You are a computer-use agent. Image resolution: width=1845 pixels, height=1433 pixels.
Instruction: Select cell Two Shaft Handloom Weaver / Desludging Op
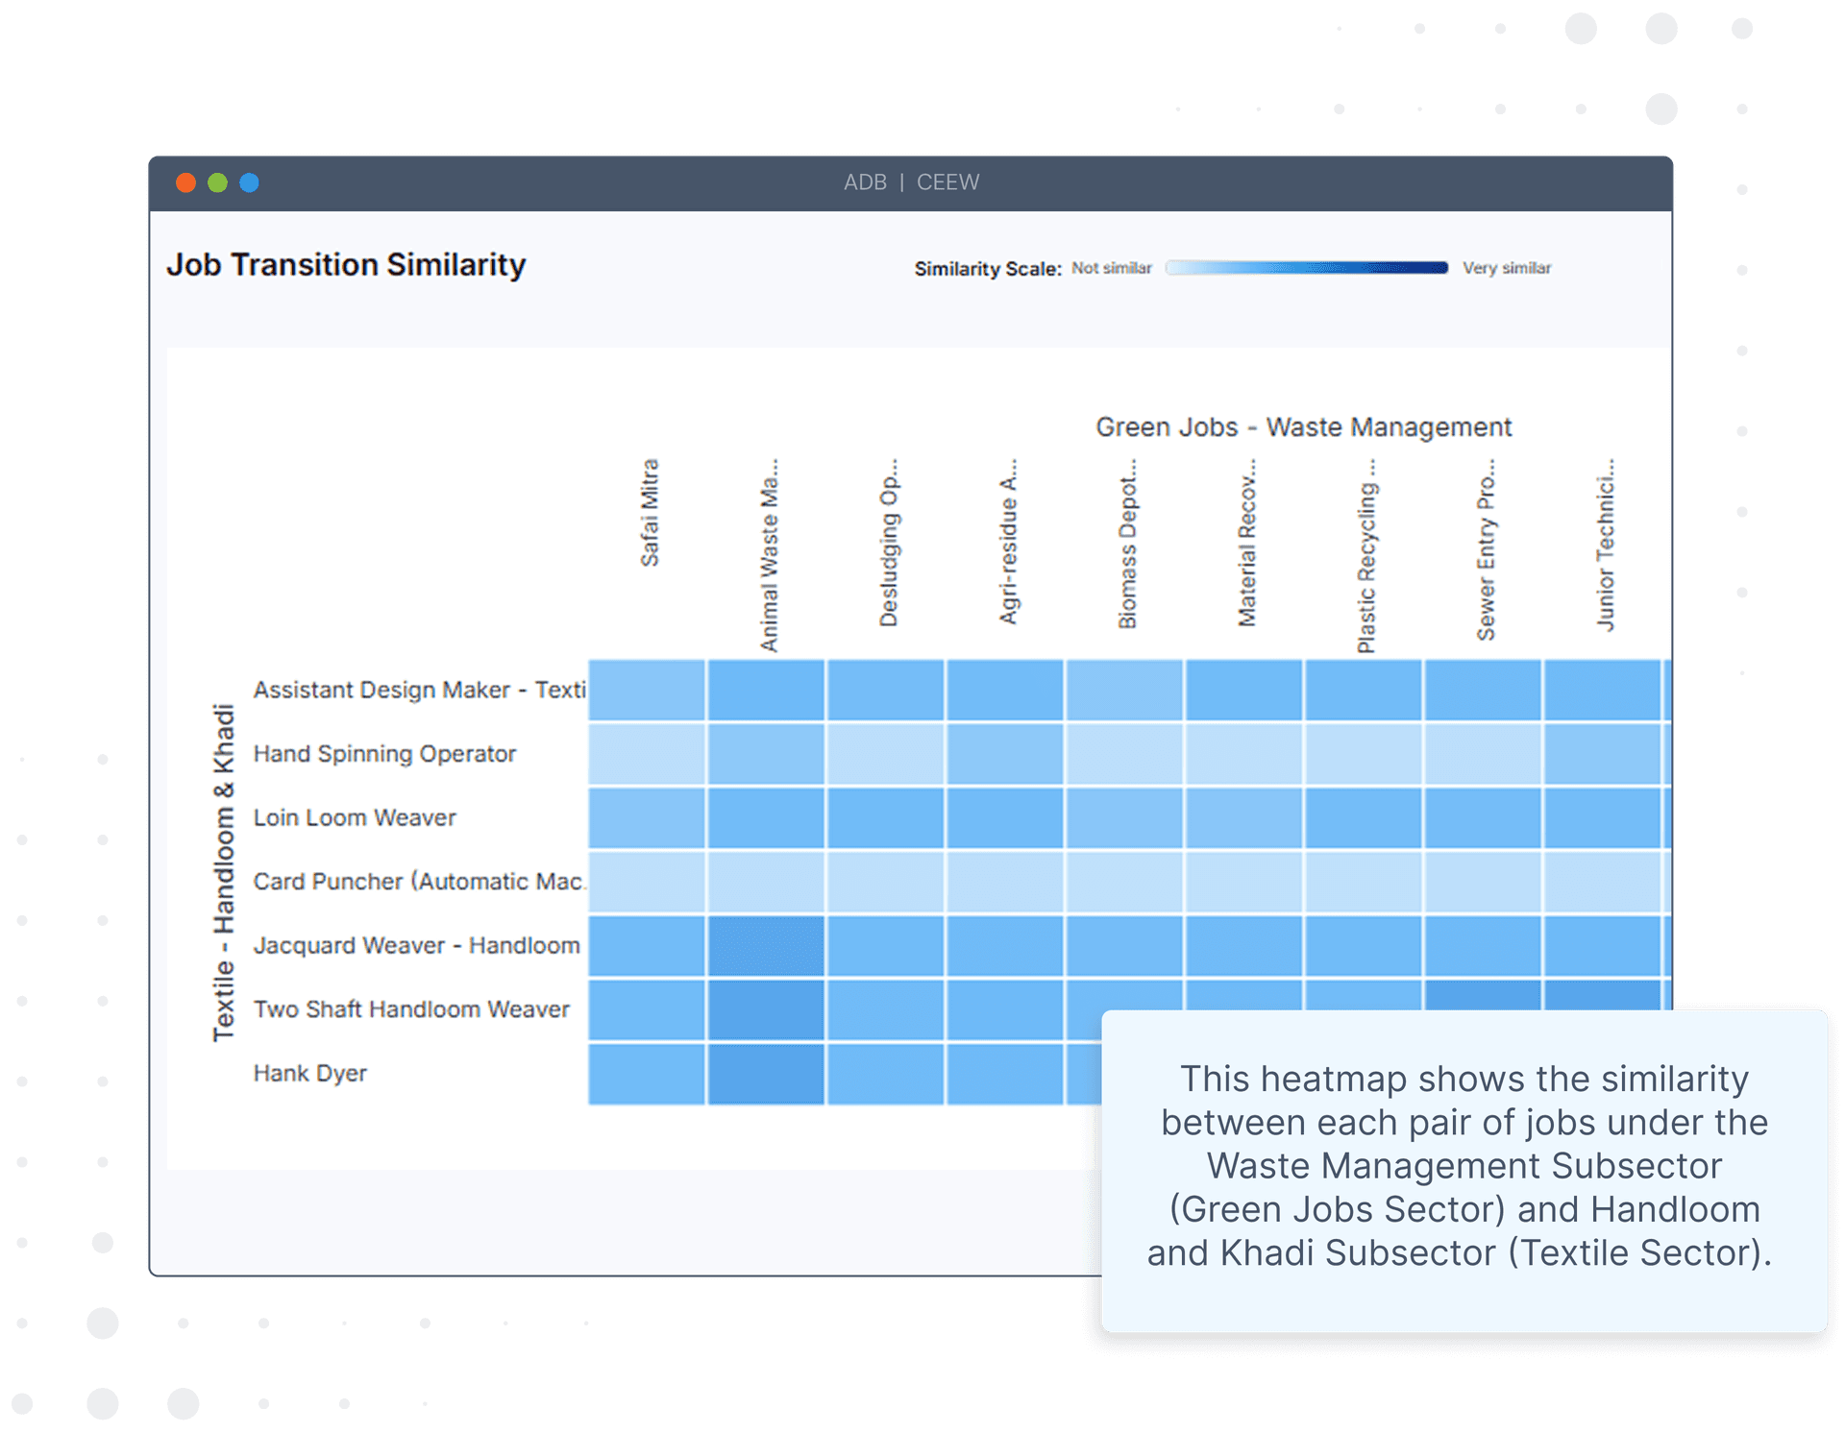(x=885, y=1009)
